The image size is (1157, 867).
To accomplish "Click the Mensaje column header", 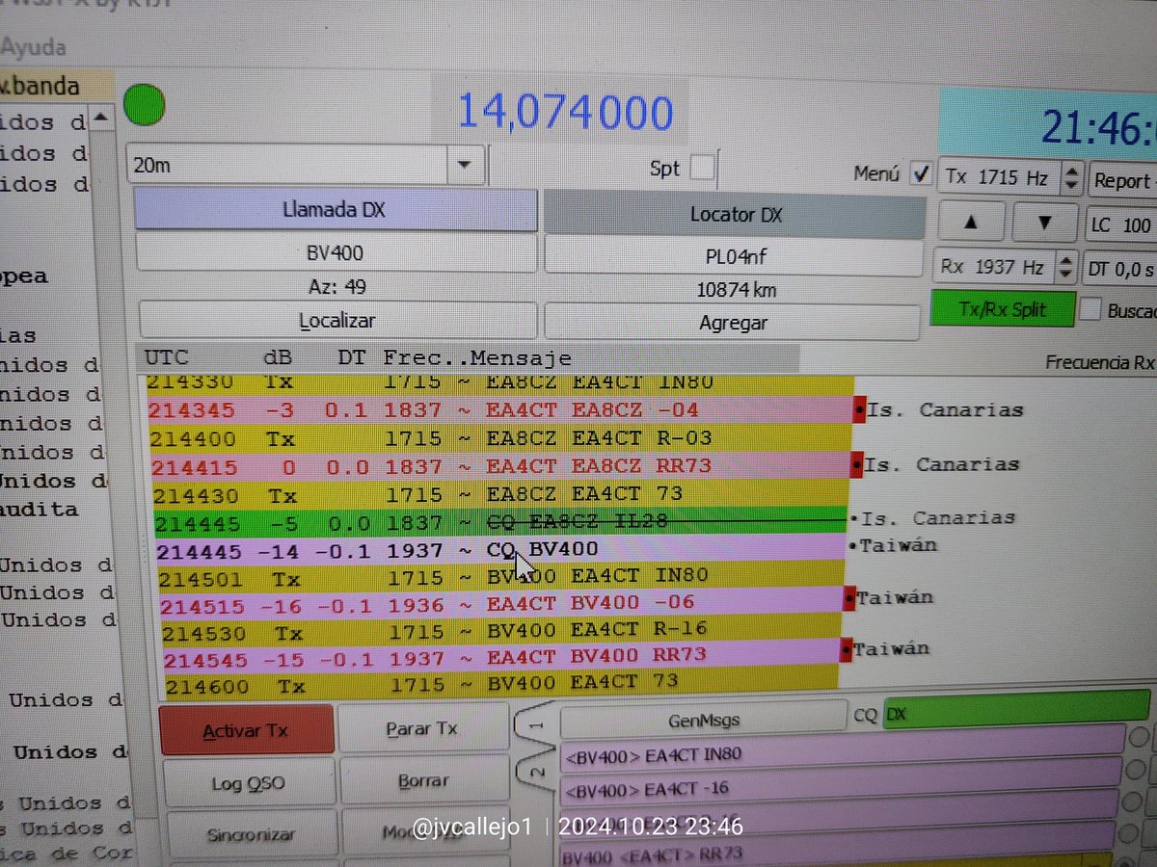I will pos(521,357).
